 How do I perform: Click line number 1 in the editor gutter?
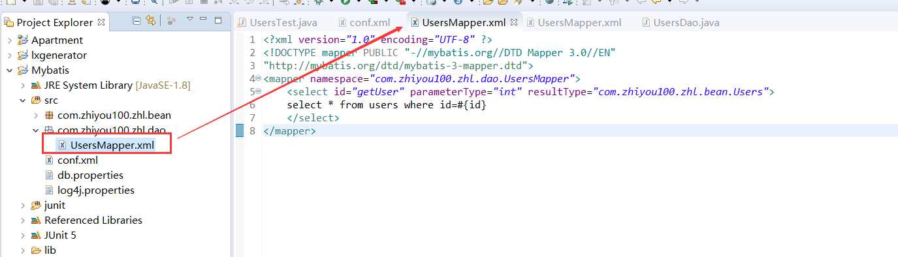tap(252, 40)
